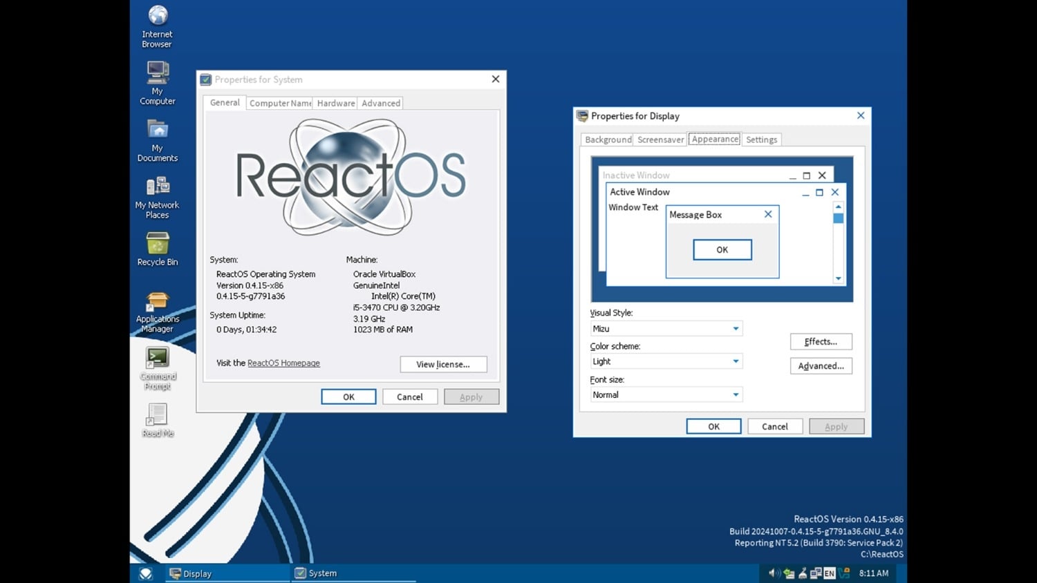
Task: Open the Font size dropdown showing Normal
Action: [666, 395]
